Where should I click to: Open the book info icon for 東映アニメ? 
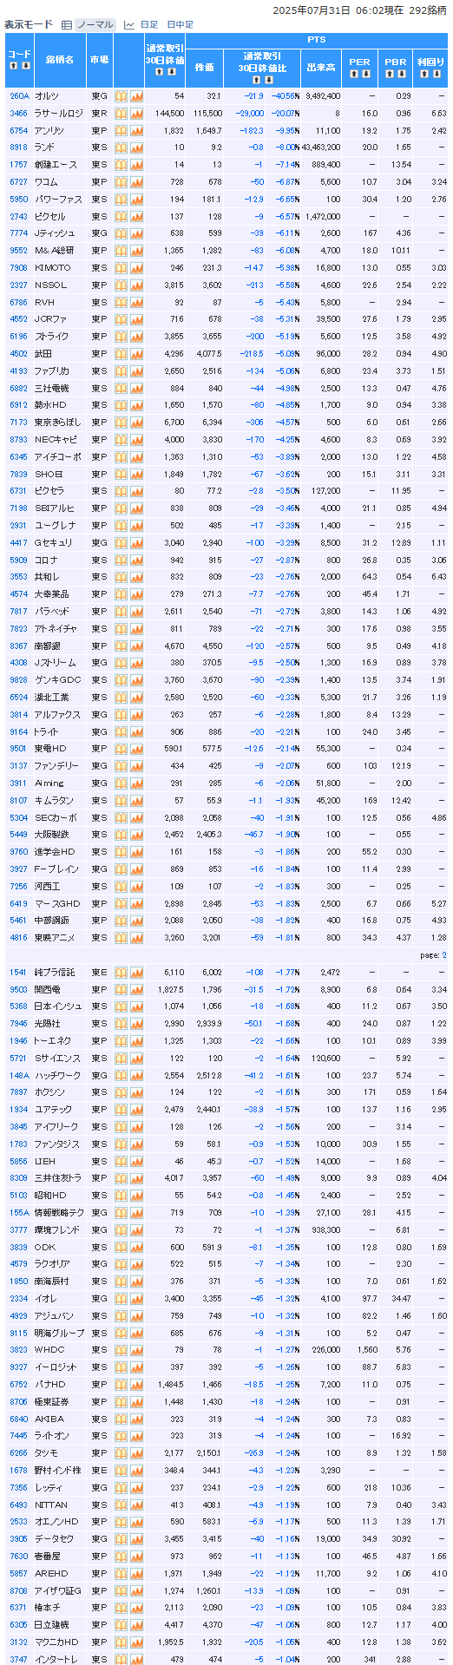[121, 938]
